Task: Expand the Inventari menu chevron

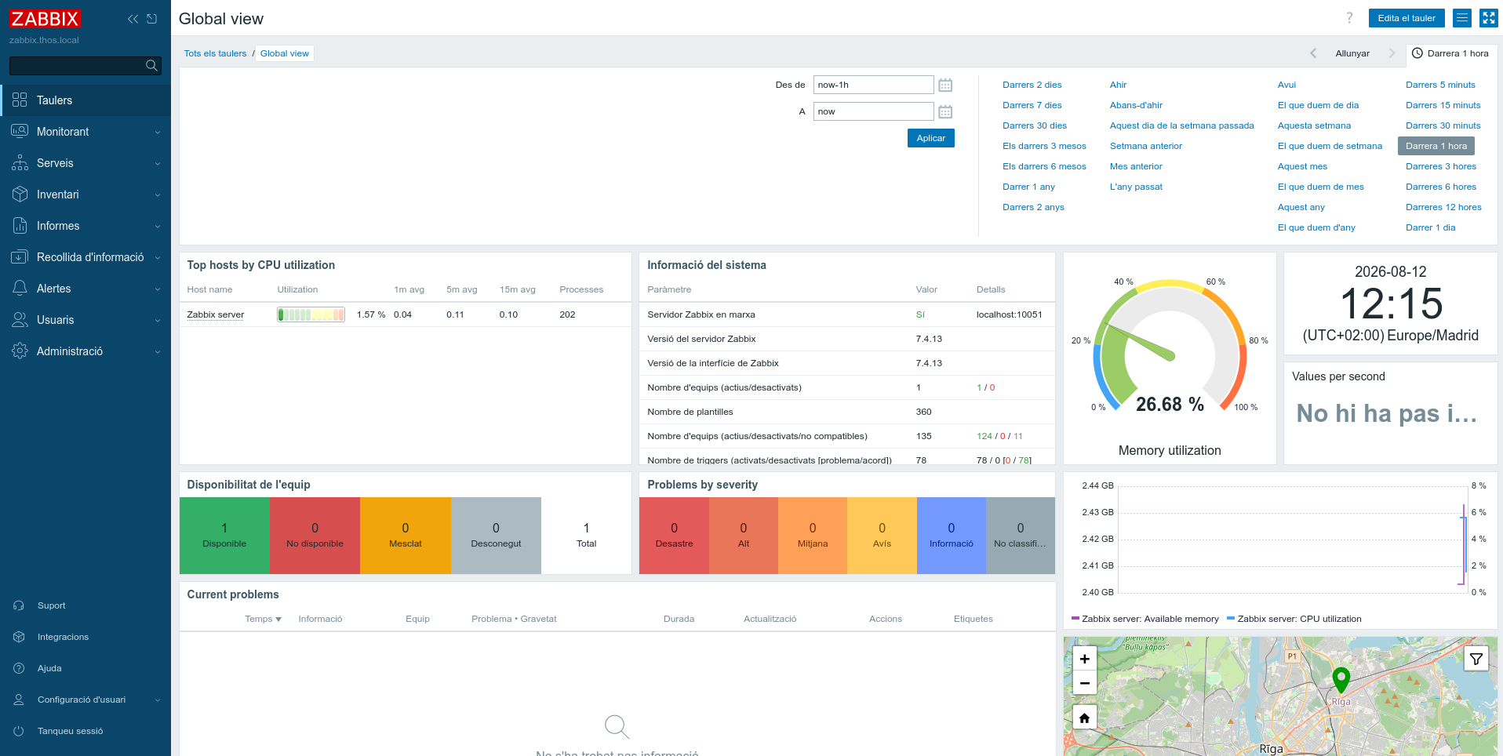Action: tap(158, 195)
